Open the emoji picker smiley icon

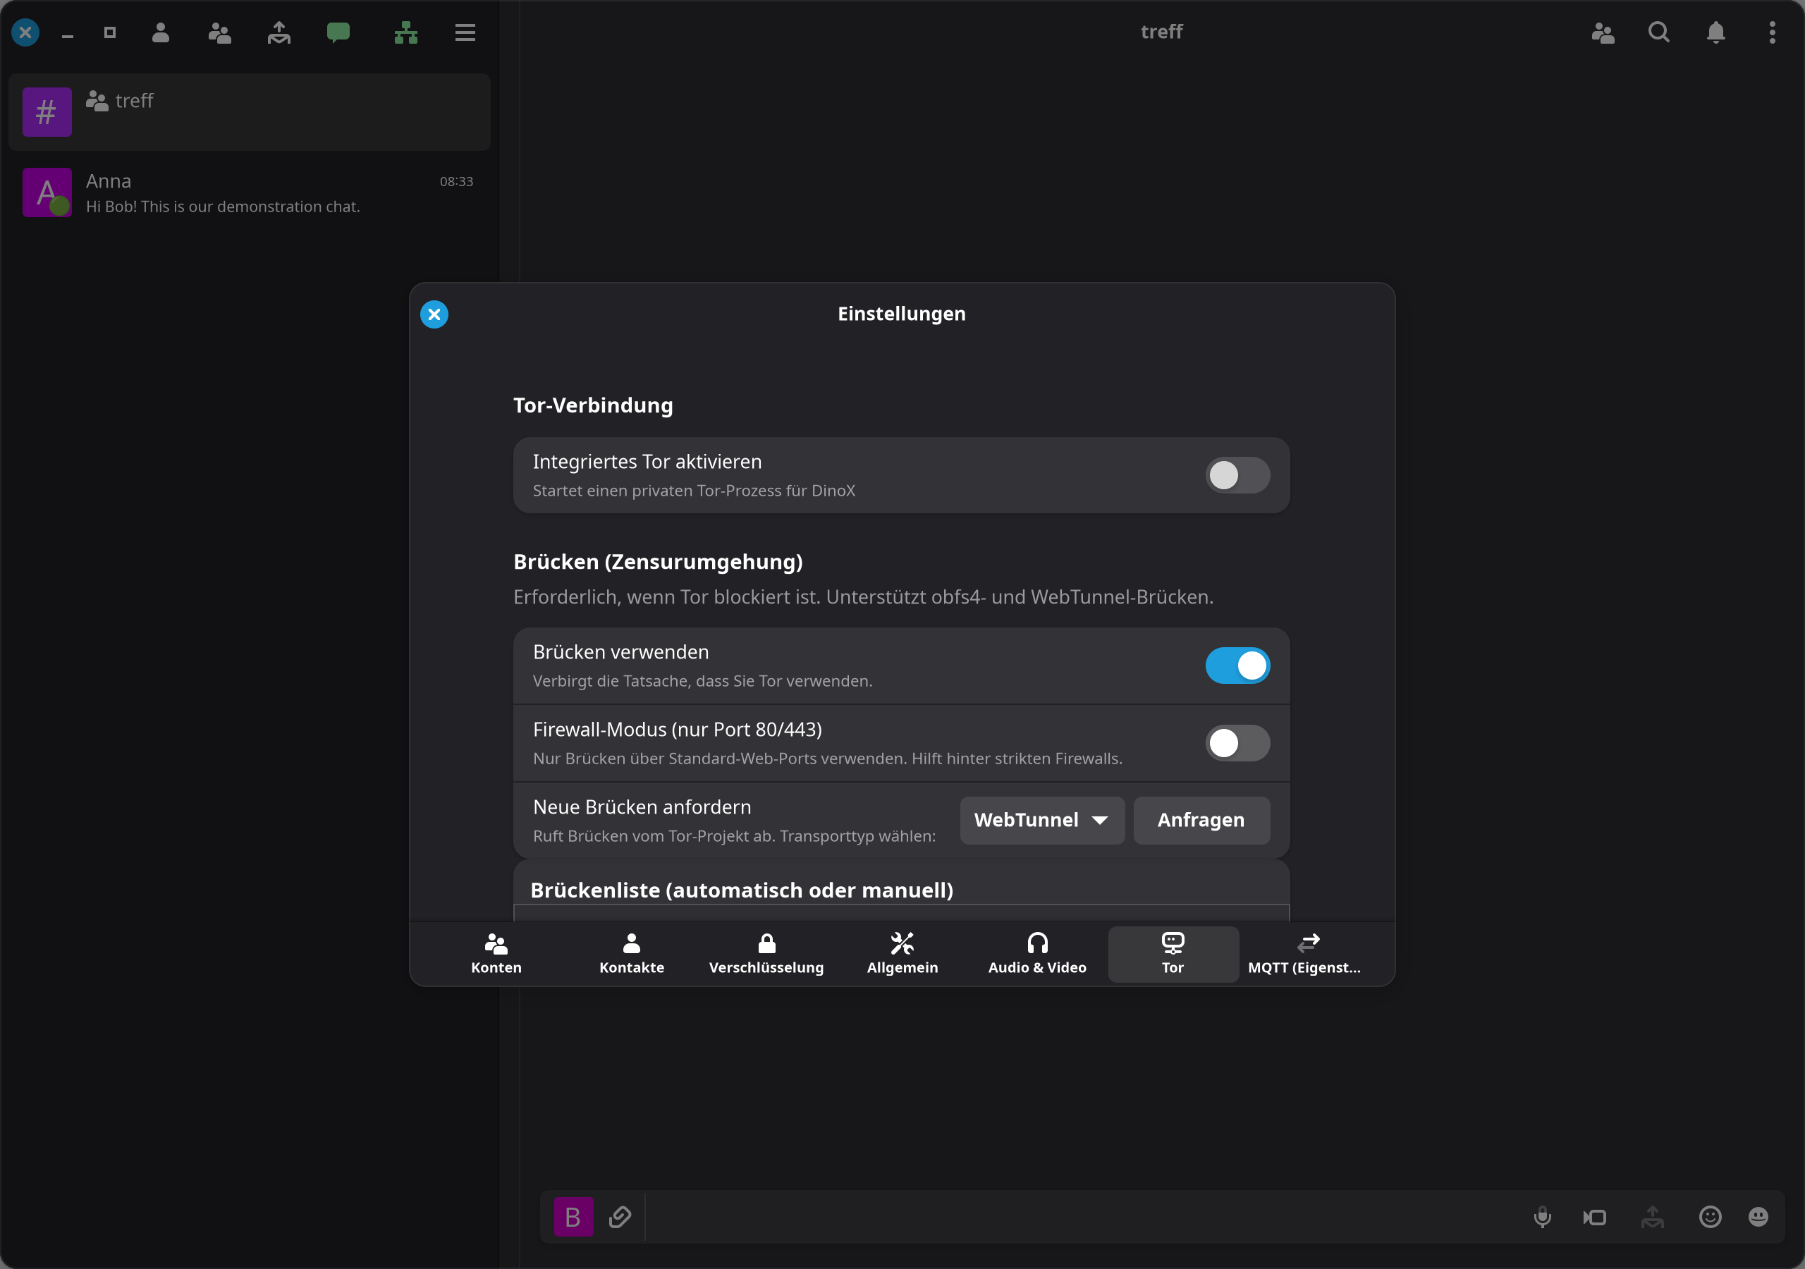coord(1710,1217)
